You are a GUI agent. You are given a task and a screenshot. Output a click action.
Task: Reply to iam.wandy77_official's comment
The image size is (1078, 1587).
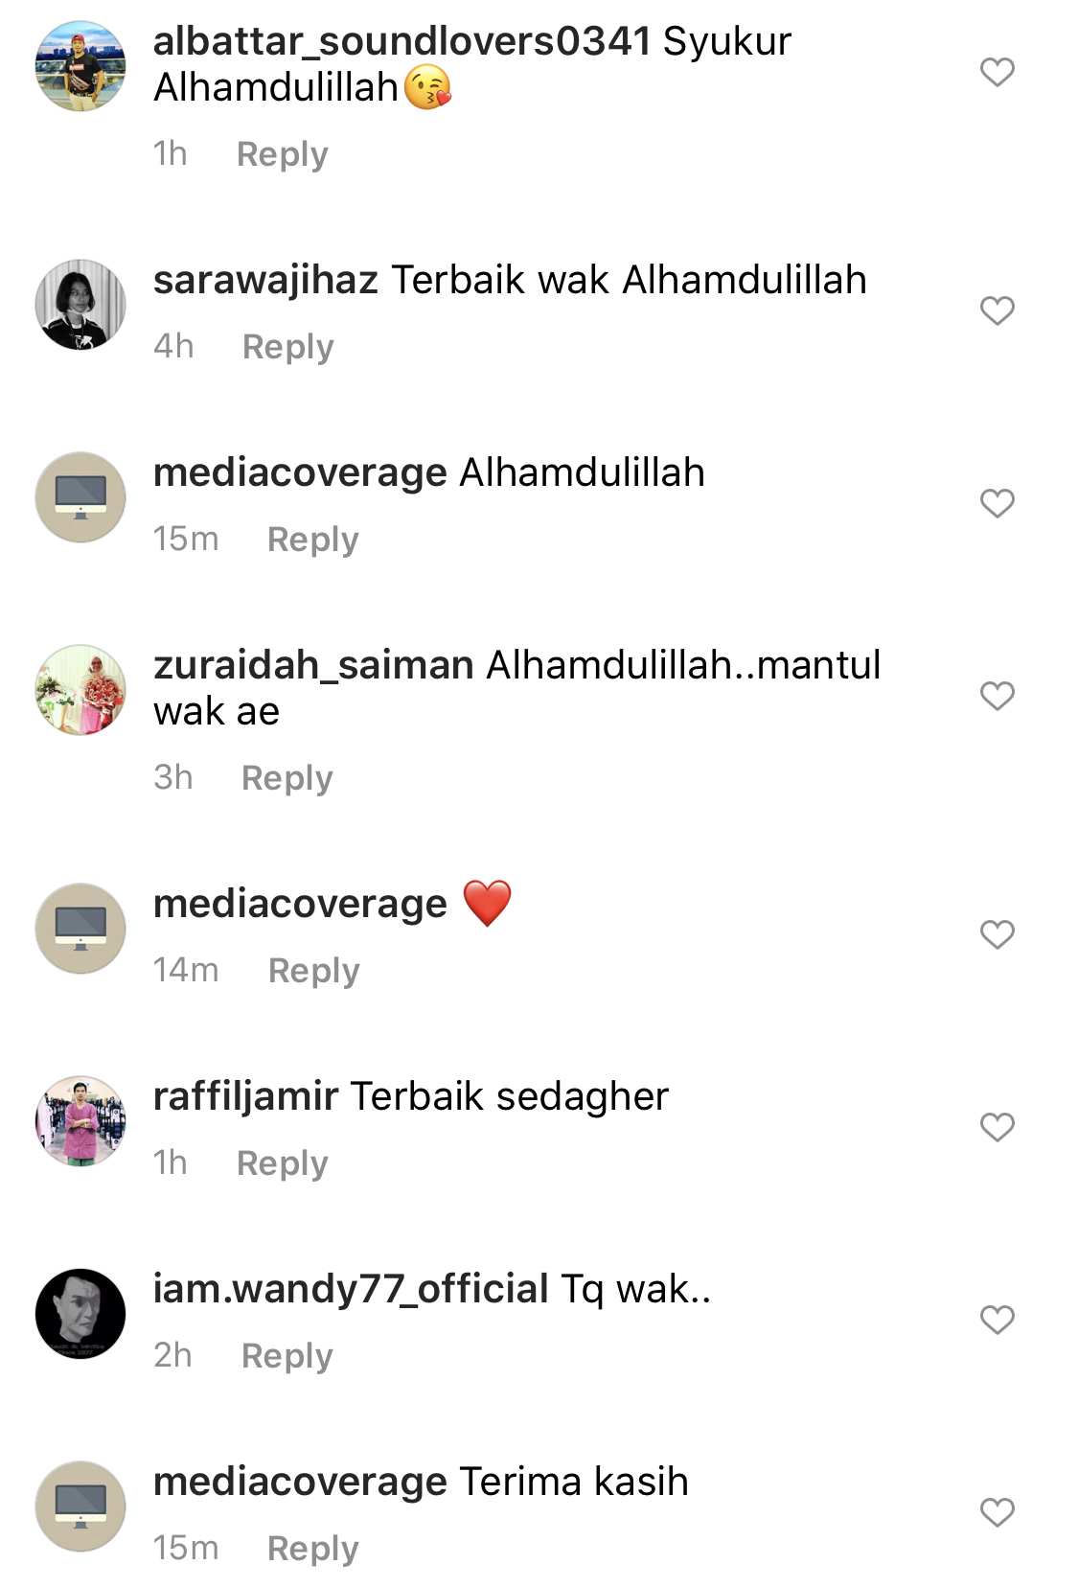[x=287, y=1356]
